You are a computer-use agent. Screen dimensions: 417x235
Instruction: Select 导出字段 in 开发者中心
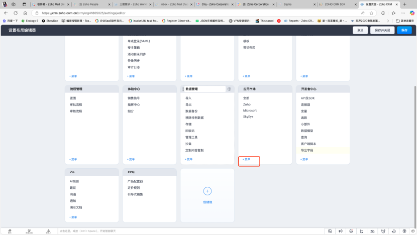[307, 150]
